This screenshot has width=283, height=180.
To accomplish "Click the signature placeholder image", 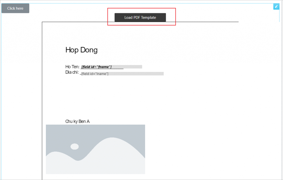I will coord(95,149).
